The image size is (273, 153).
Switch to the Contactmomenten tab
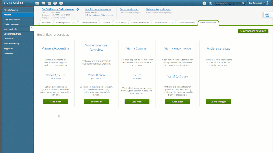point(140,23)
